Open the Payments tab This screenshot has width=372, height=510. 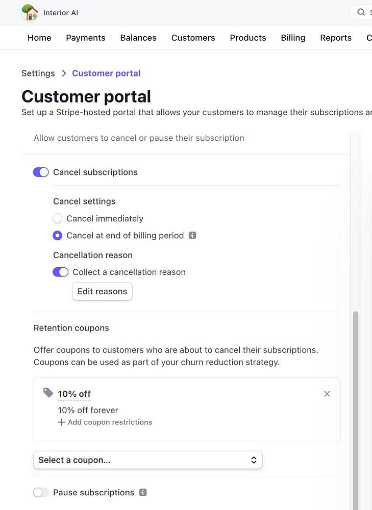pos(86,38)
